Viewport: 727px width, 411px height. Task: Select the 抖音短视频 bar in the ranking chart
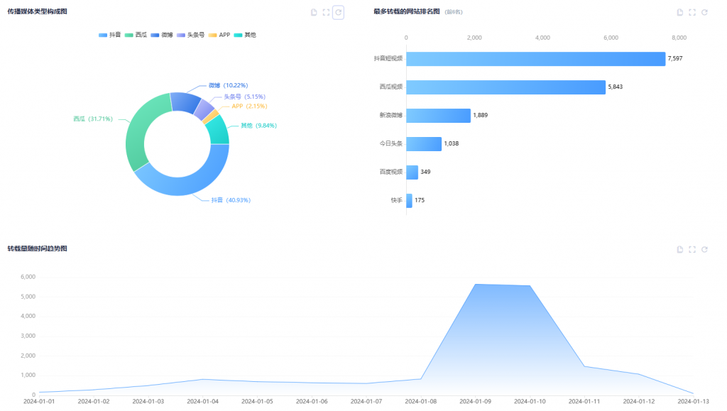coord(535,59)
